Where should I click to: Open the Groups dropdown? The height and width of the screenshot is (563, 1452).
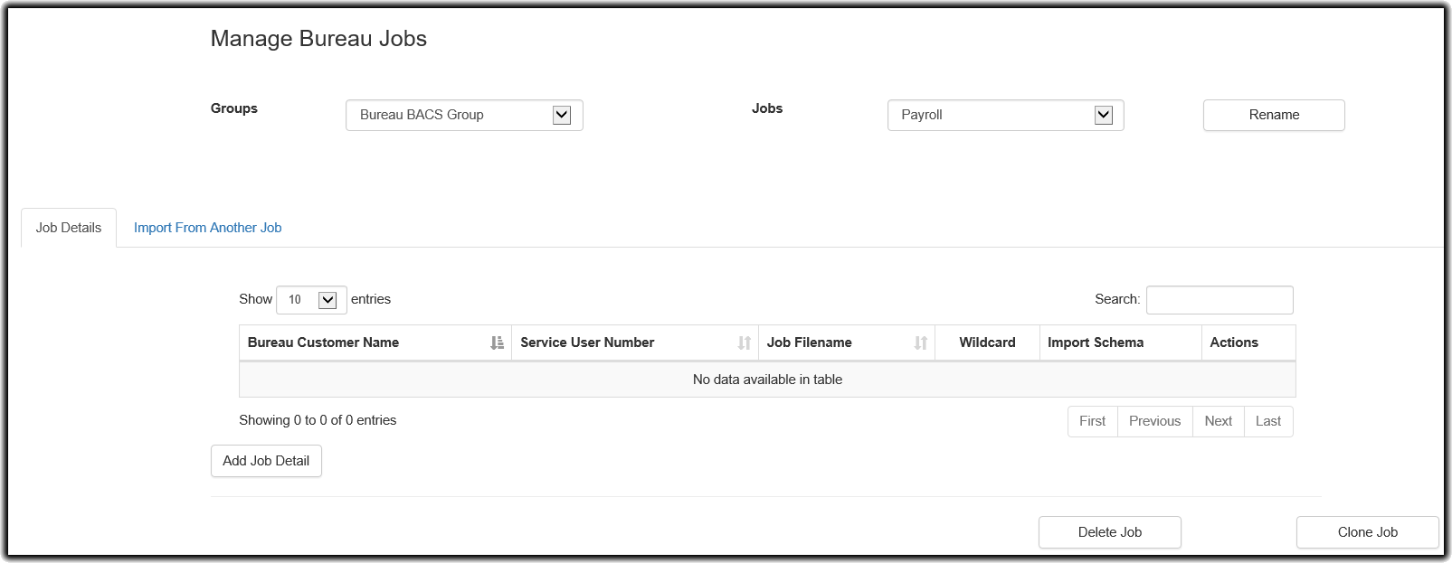click(x=464, y=115)
